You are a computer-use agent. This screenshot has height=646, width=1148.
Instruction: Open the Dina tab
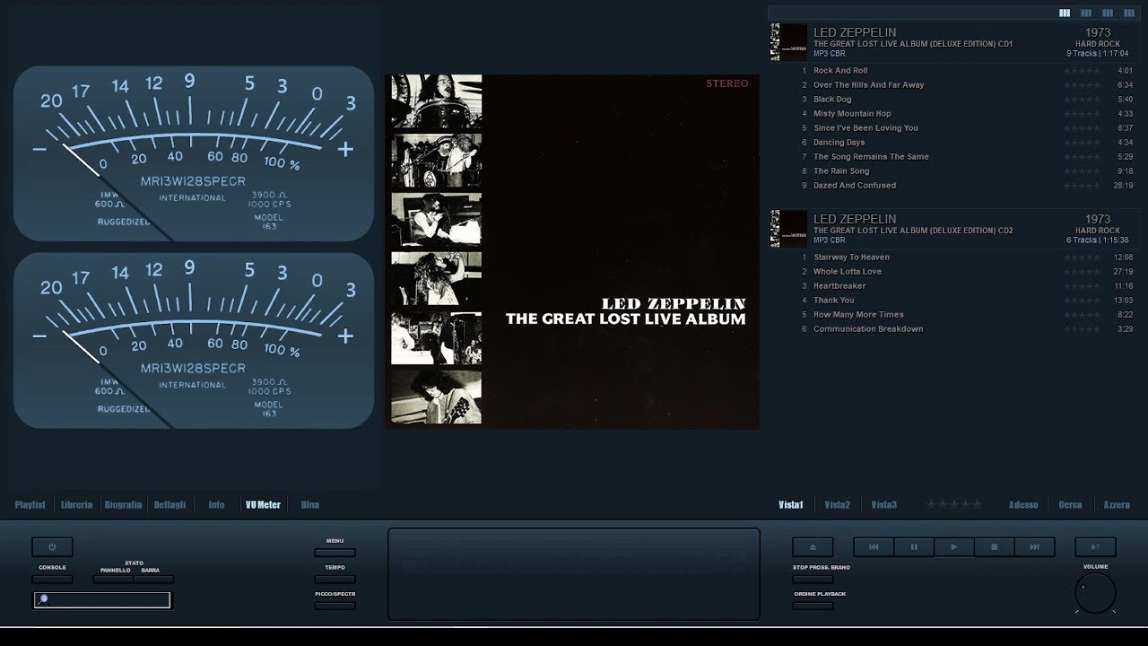[x=309, y=505]
